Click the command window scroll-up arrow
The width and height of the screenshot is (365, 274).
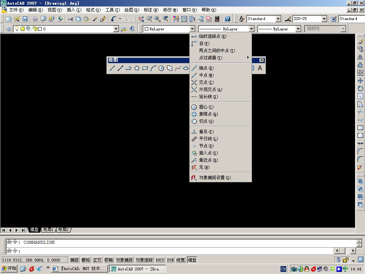(x=359, y=241)
